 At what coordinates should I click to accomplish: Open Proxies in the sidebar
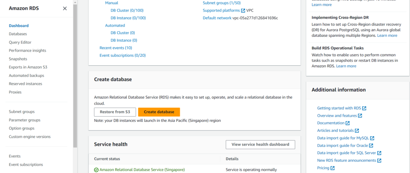tap(15, 92)
